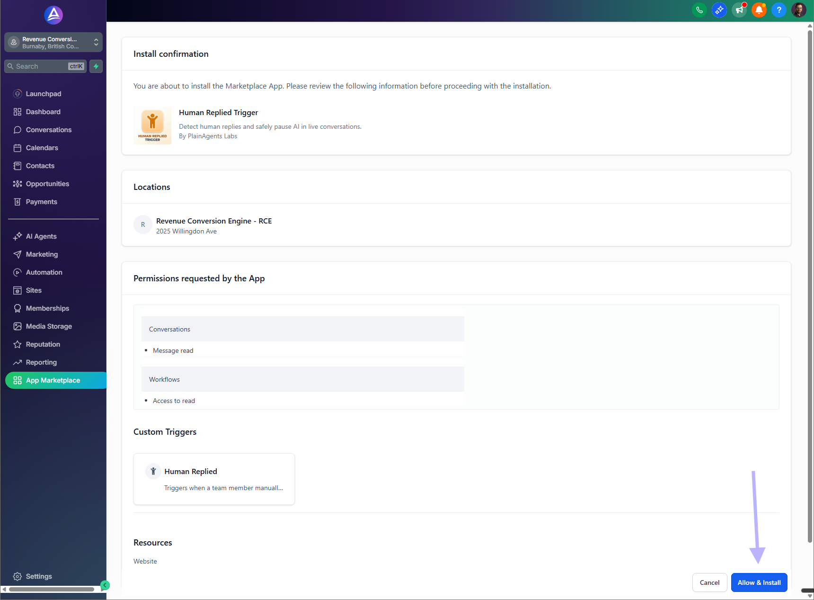Click the lightning bolt beside the search bar

click(x=96, y=66)
